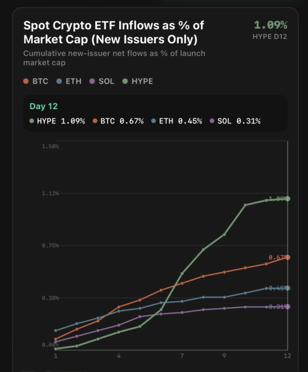Select the ETH 0.45% endpoint marker
The height and width of the screenshot is (372, 308).
pos(288,288)
